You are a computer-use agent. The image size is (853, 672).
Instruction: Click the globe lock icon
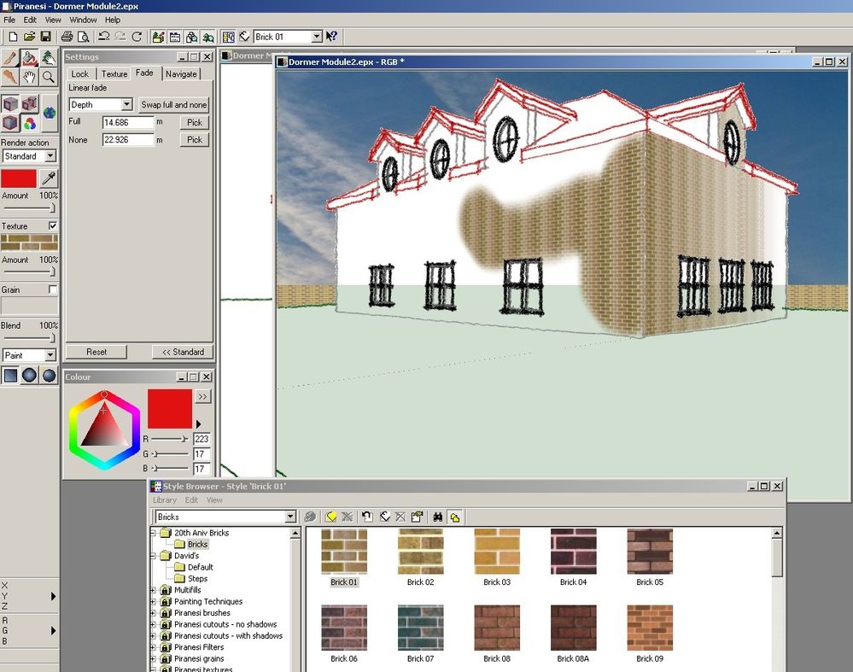pyautogui.click(x=49, y=114)
